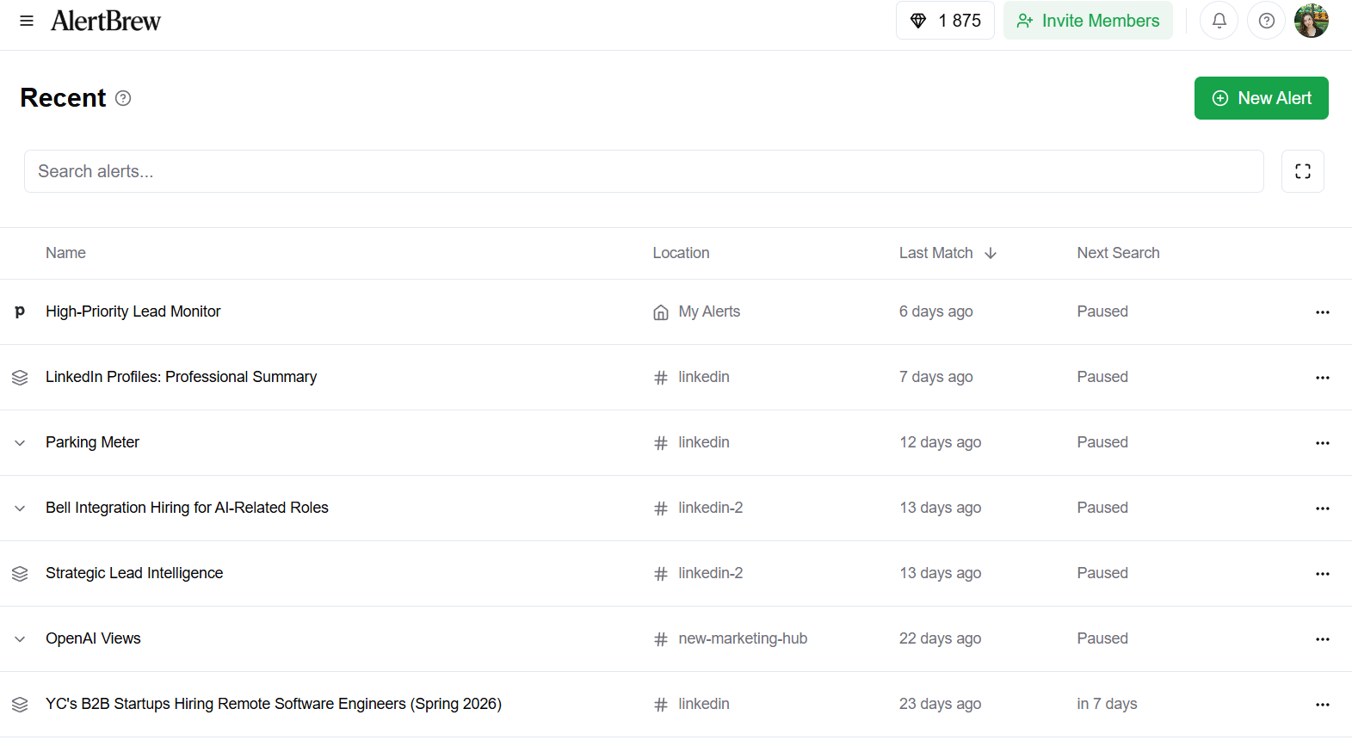Open YC's B2B Startups Hiring alert
This screenshot has height=746, width=1352.
pos(274,704)
